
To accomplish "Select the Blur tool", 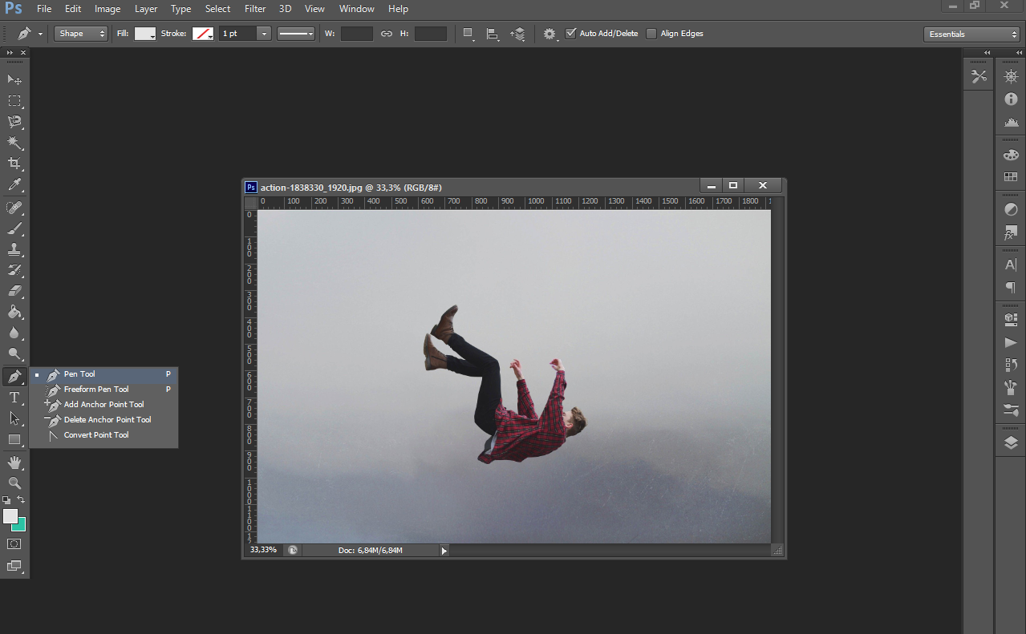I will coord(14,333).
